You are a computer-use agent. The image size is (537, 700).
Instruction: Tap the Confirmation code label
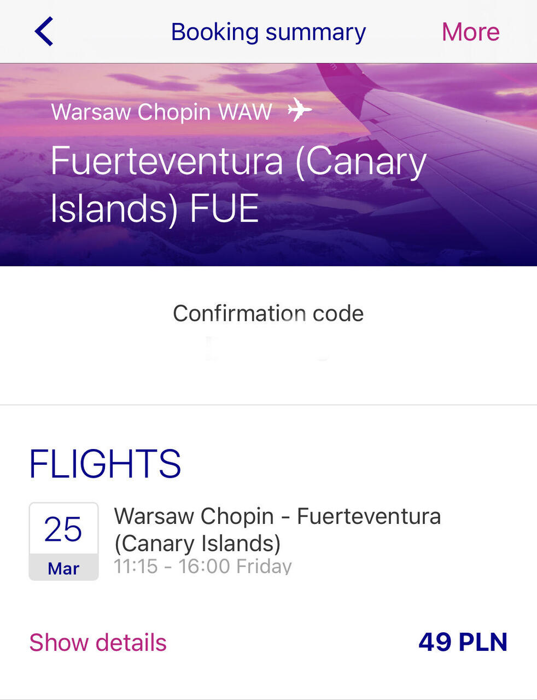tap(268, 313)
